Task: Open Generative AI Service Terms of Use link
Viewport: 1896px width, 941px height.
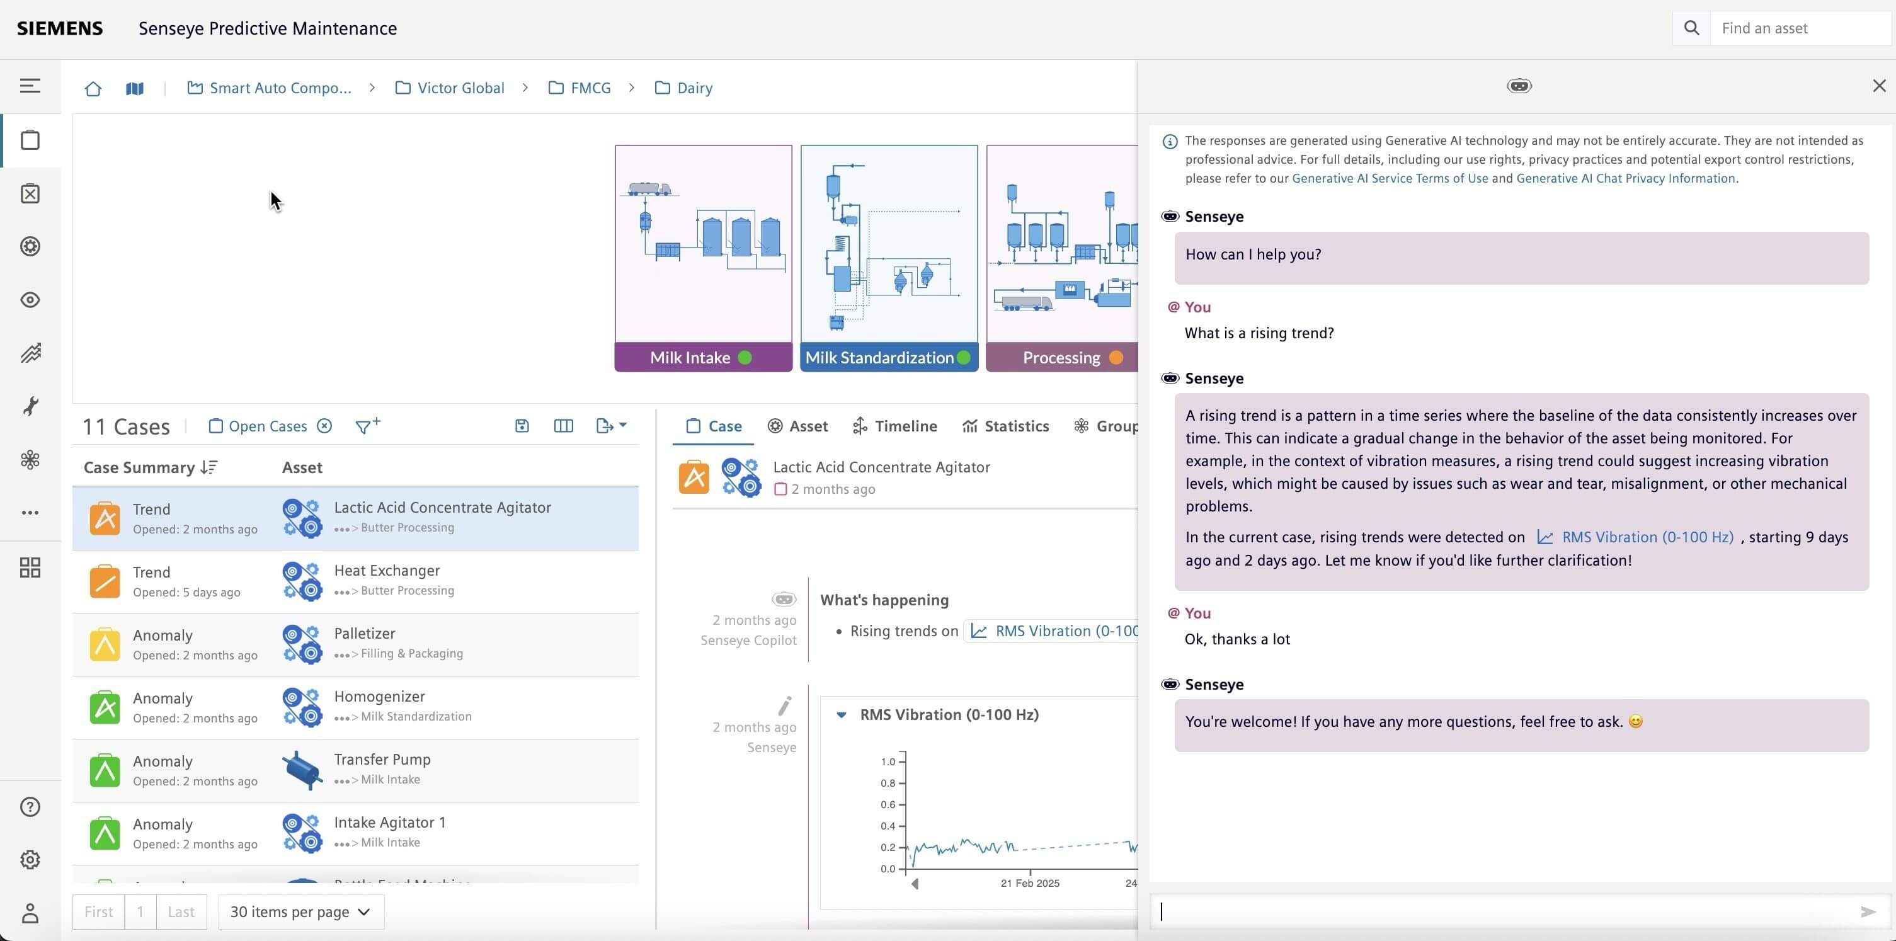Action: click(x=1390, y=178)
